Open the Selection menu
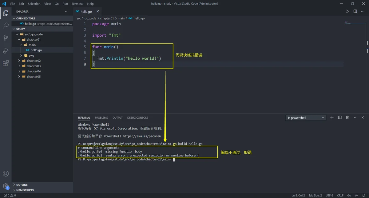Viewport: 369px width, 198px height. coord(34,4)
